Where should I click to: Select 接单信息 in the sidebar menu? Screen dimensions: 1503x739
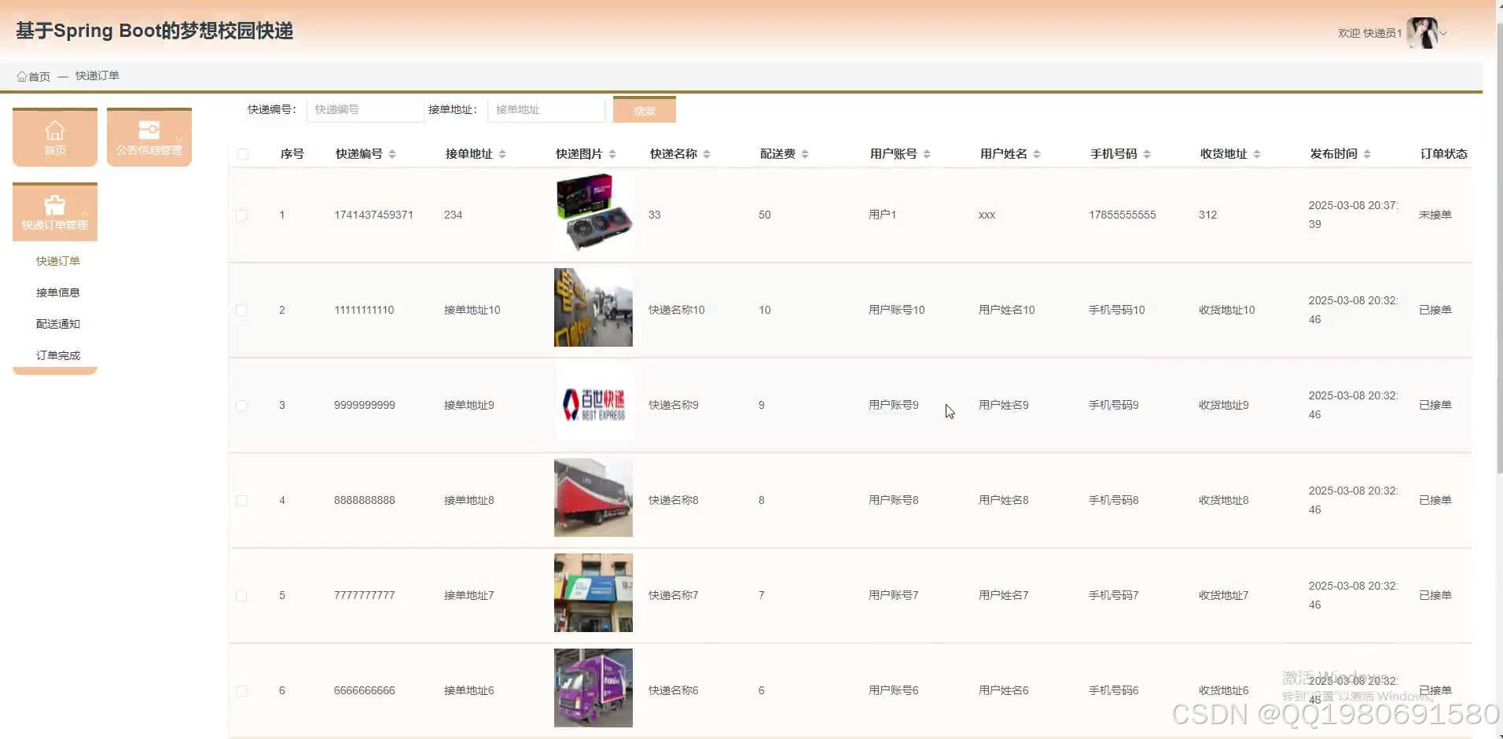(x=57, y=292)
